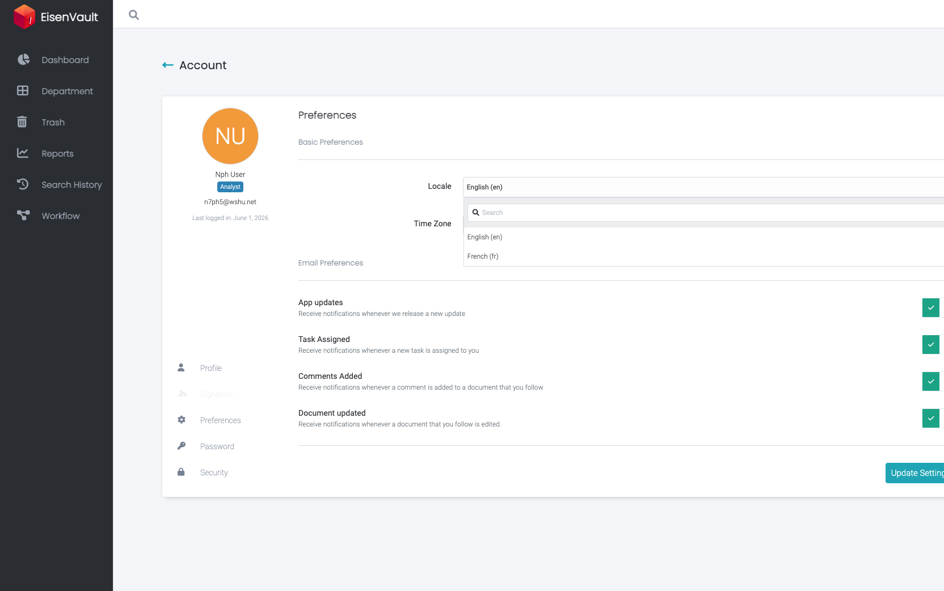Viewport: 944px width, 591px height.
Task: Click the NU user avatar
Action: (230, 136)
